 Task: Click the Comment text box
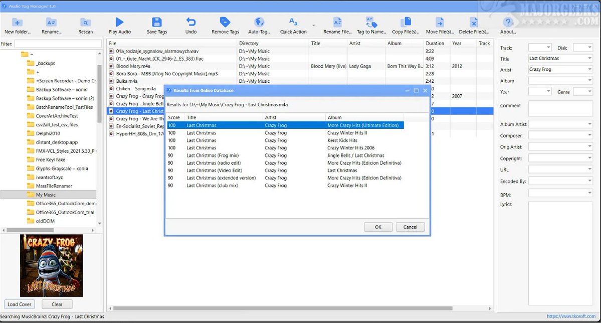(560, 108)
